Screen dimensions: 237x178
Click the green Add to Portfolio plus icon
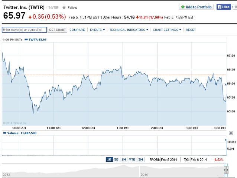[182, 7]
